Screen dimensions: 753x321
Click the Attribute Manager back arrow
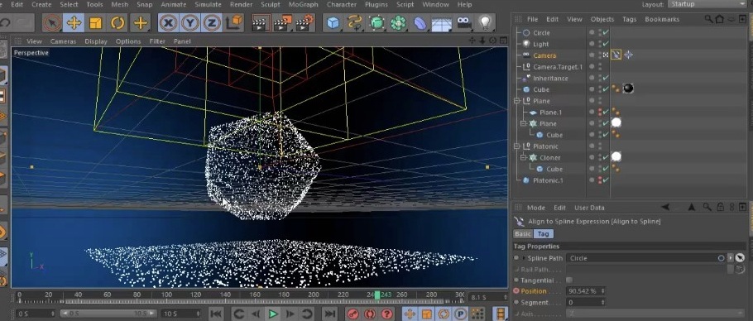[665, 208]
